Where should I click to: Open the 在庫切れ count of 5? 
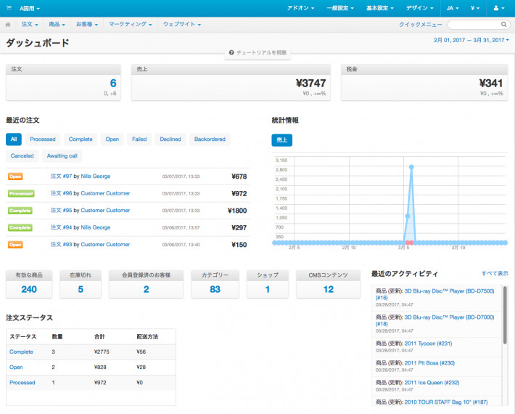click(x=81, y=289)
